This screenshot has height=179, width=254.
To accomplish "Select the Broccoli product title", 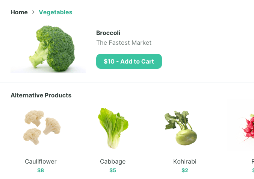I will coord(108,33).
